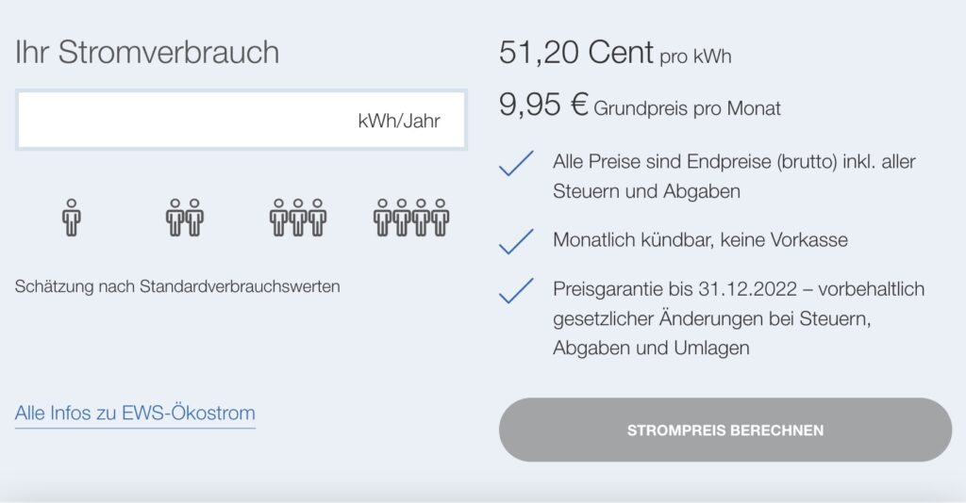Click the 51,20 Cent pro kWh price
The image size is (966, 503).
615,53
